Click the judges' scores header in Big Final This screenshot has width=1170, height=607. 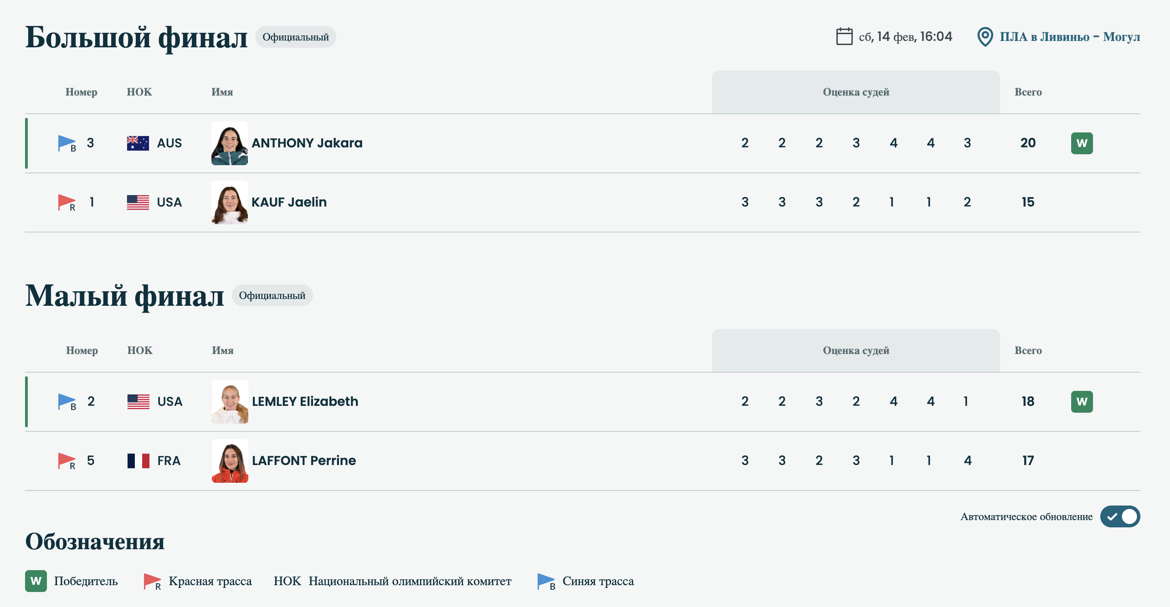tap(856, 92)
